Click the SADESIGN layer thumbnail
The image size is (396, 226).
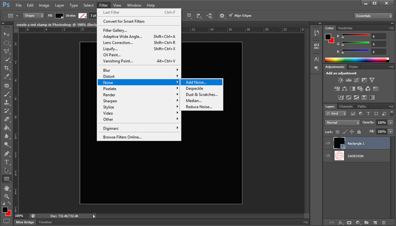[x=339, y=155]
